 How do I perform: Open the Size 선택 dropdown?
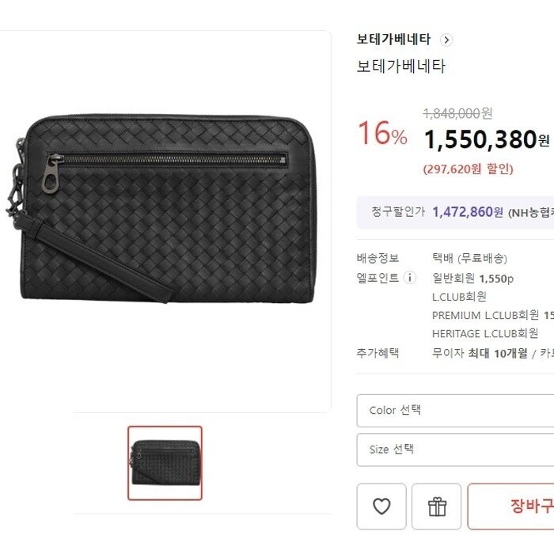455,450
